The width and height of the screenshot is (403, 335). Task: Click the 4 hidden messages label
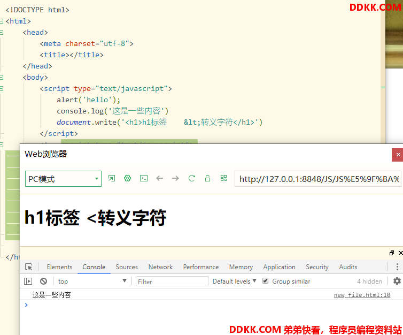point(369,281)
